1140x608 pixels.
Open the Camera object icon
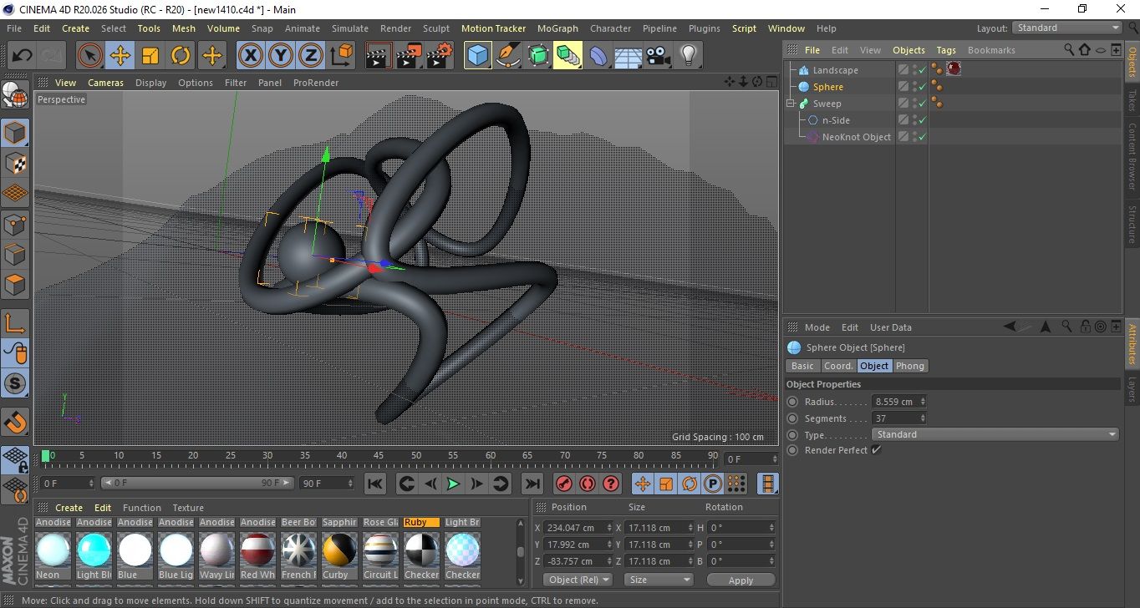click(659, 56)
